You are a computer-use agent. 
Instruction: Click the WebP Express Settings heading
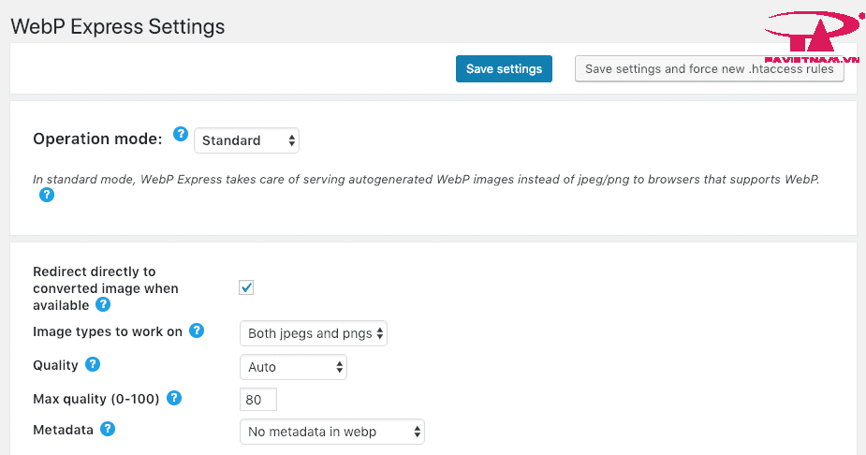(118, 26)
